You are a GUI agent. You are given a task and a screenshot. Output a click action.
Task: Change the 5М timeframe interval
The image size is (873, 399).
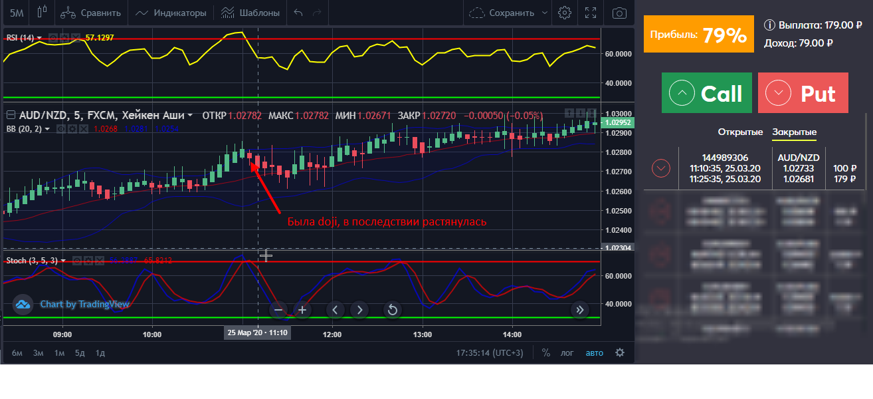(x=16, y=12)
